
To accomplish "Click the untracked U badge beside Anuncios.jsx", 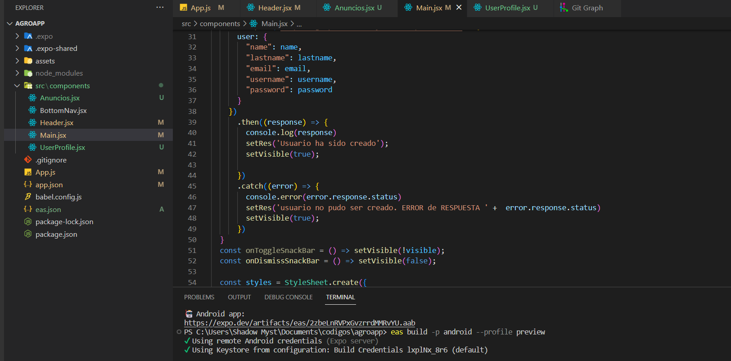I will (162, 98).
